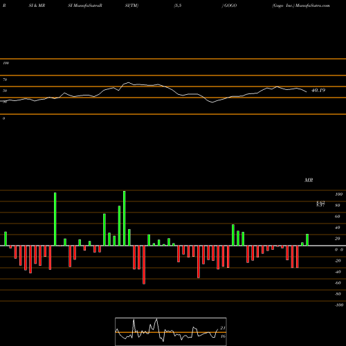Image resolution: width=346 pixels, height=346 pixels.
Task: Click the 70 level label on the RSI axis
Action: [5, 80]
